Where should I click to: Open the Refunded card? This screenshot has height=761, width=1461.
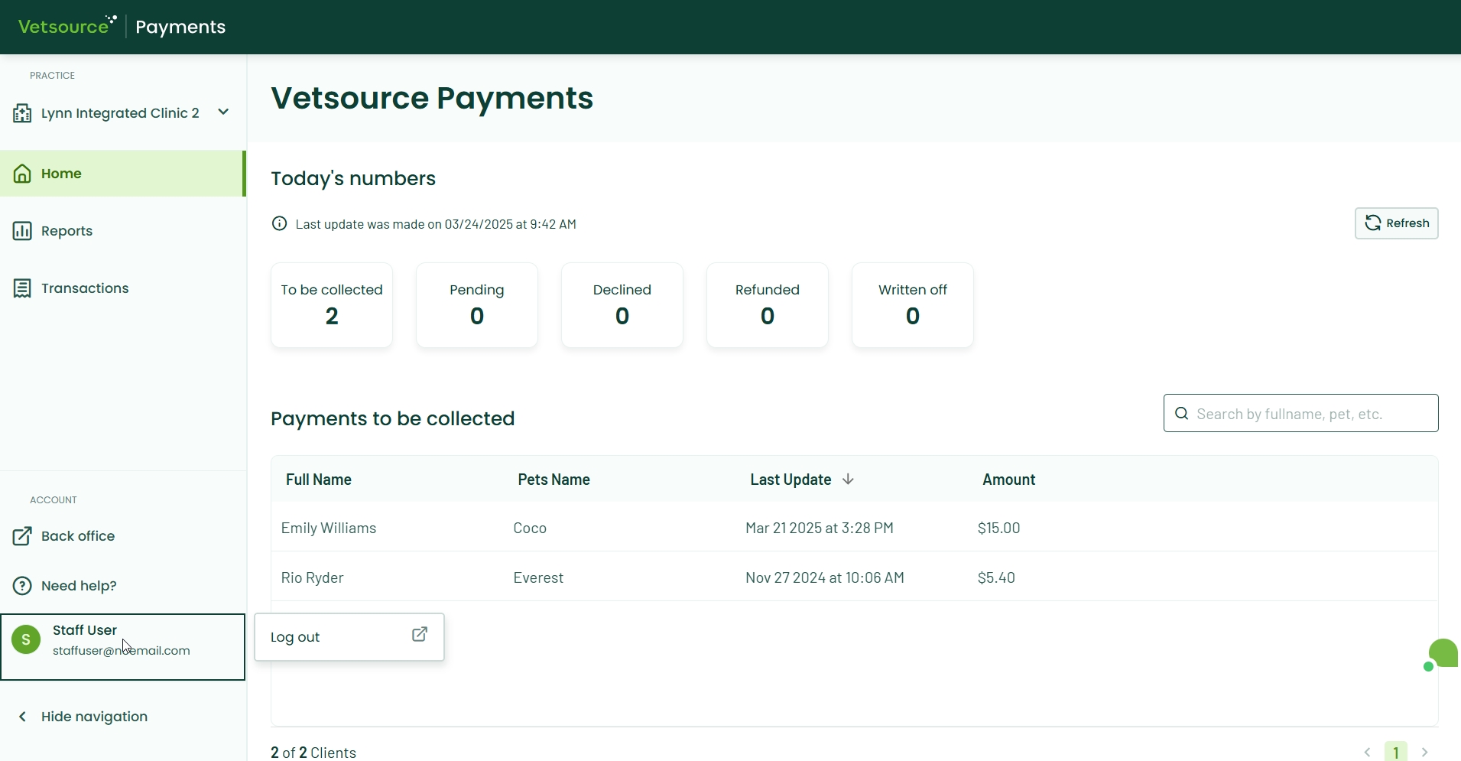[x=768, y=305]
